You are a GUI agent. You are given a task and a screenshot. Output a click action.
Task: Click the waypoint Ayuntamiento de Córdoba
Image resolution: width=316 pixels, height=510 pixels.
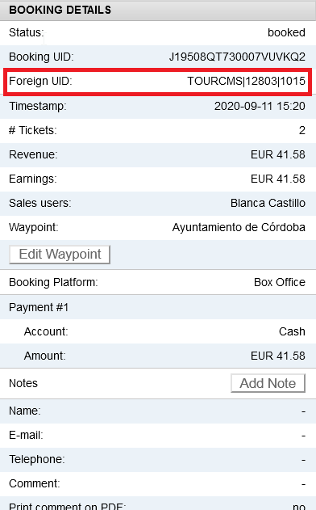[239, 227]
